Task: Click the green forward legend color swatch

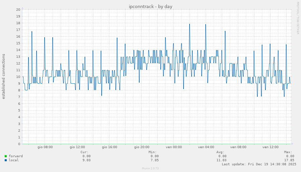Action: click(x=6, y=156)
